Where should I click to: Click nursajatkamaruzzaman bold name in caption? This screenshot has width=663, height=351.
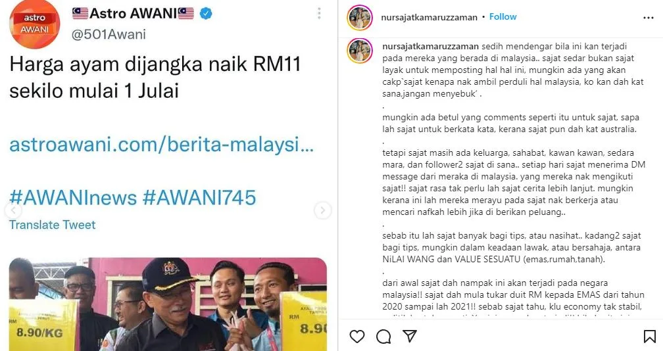(x=430, y=46)
